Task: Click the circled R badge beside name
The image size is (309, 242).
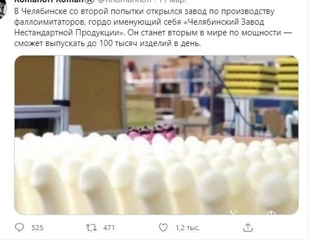Action: [90, 1]
